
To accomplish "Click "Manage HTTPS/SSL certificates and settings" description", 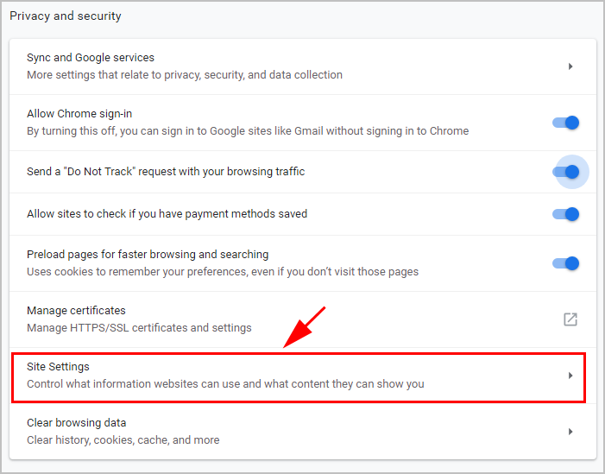I will [139, 328].
